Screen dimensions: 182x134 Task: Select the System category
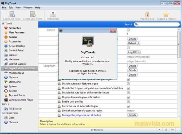pyautogui.click(x=12, y=86)
